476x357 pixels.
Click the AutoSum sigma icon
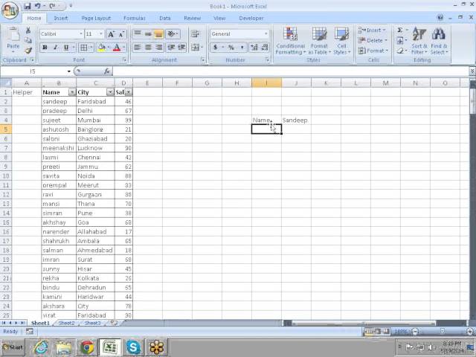point(400,30)
